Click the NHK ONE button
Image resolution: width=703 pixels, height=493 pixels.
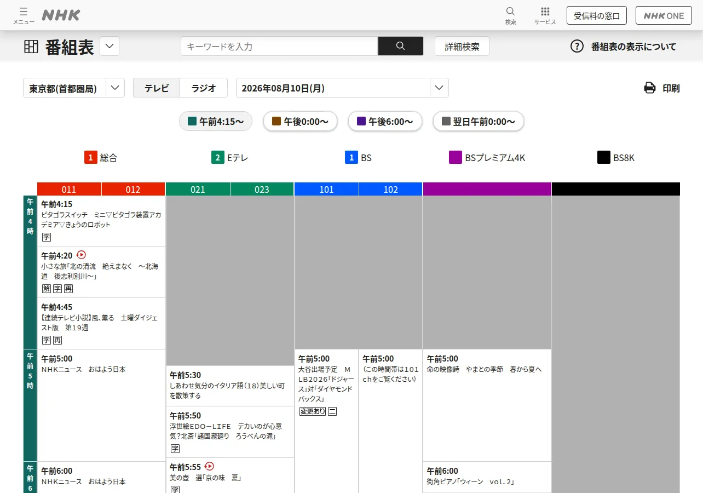point(664,15)
